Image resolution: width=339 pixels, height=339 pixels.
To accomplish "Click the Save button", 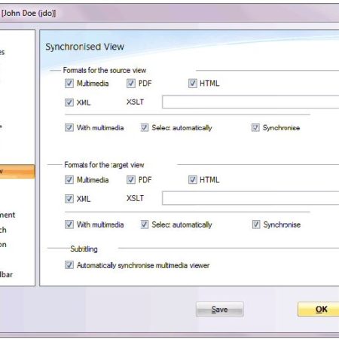I will pyautogui.click(x=220, y=310).
